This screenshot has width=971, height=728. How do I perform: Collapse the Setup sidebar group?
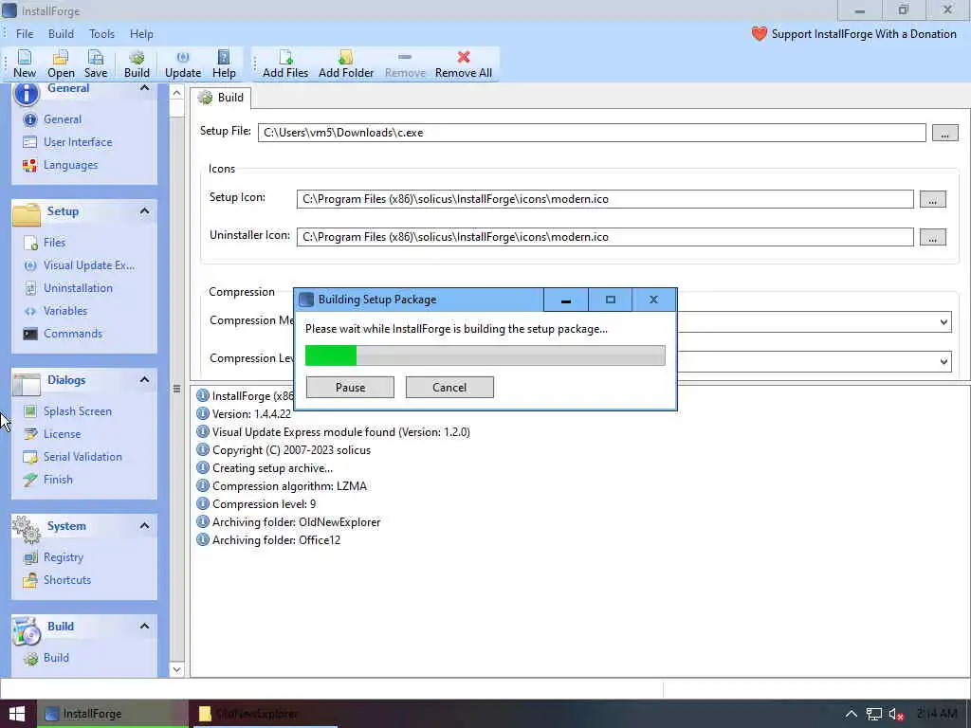tap(144, 211)
